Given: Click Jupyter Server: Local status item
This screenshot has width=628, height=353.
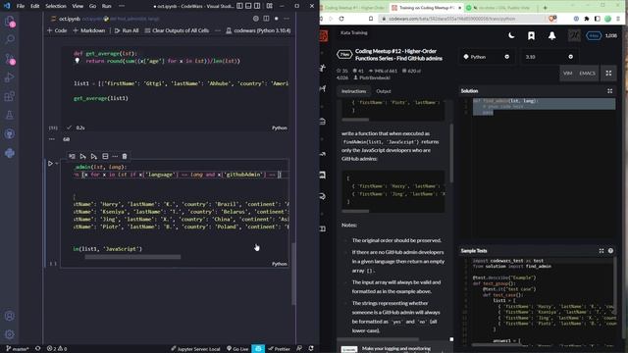Looking at the screenshot, I should [195, 349].
